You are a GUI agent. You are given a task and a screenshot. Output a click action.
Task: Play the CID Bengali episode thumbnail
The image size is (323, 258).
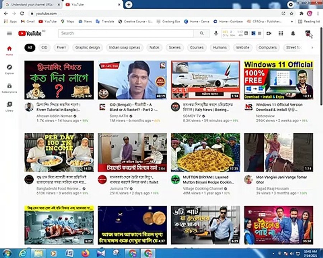coord(132,80)
